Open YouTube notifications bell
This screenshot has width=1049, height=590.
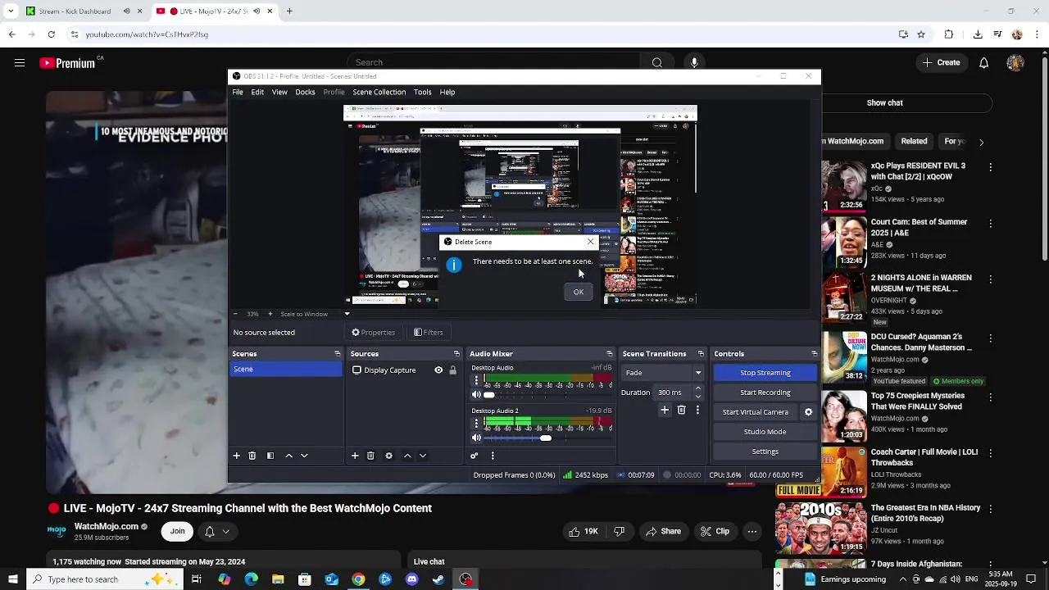[984, 62]
